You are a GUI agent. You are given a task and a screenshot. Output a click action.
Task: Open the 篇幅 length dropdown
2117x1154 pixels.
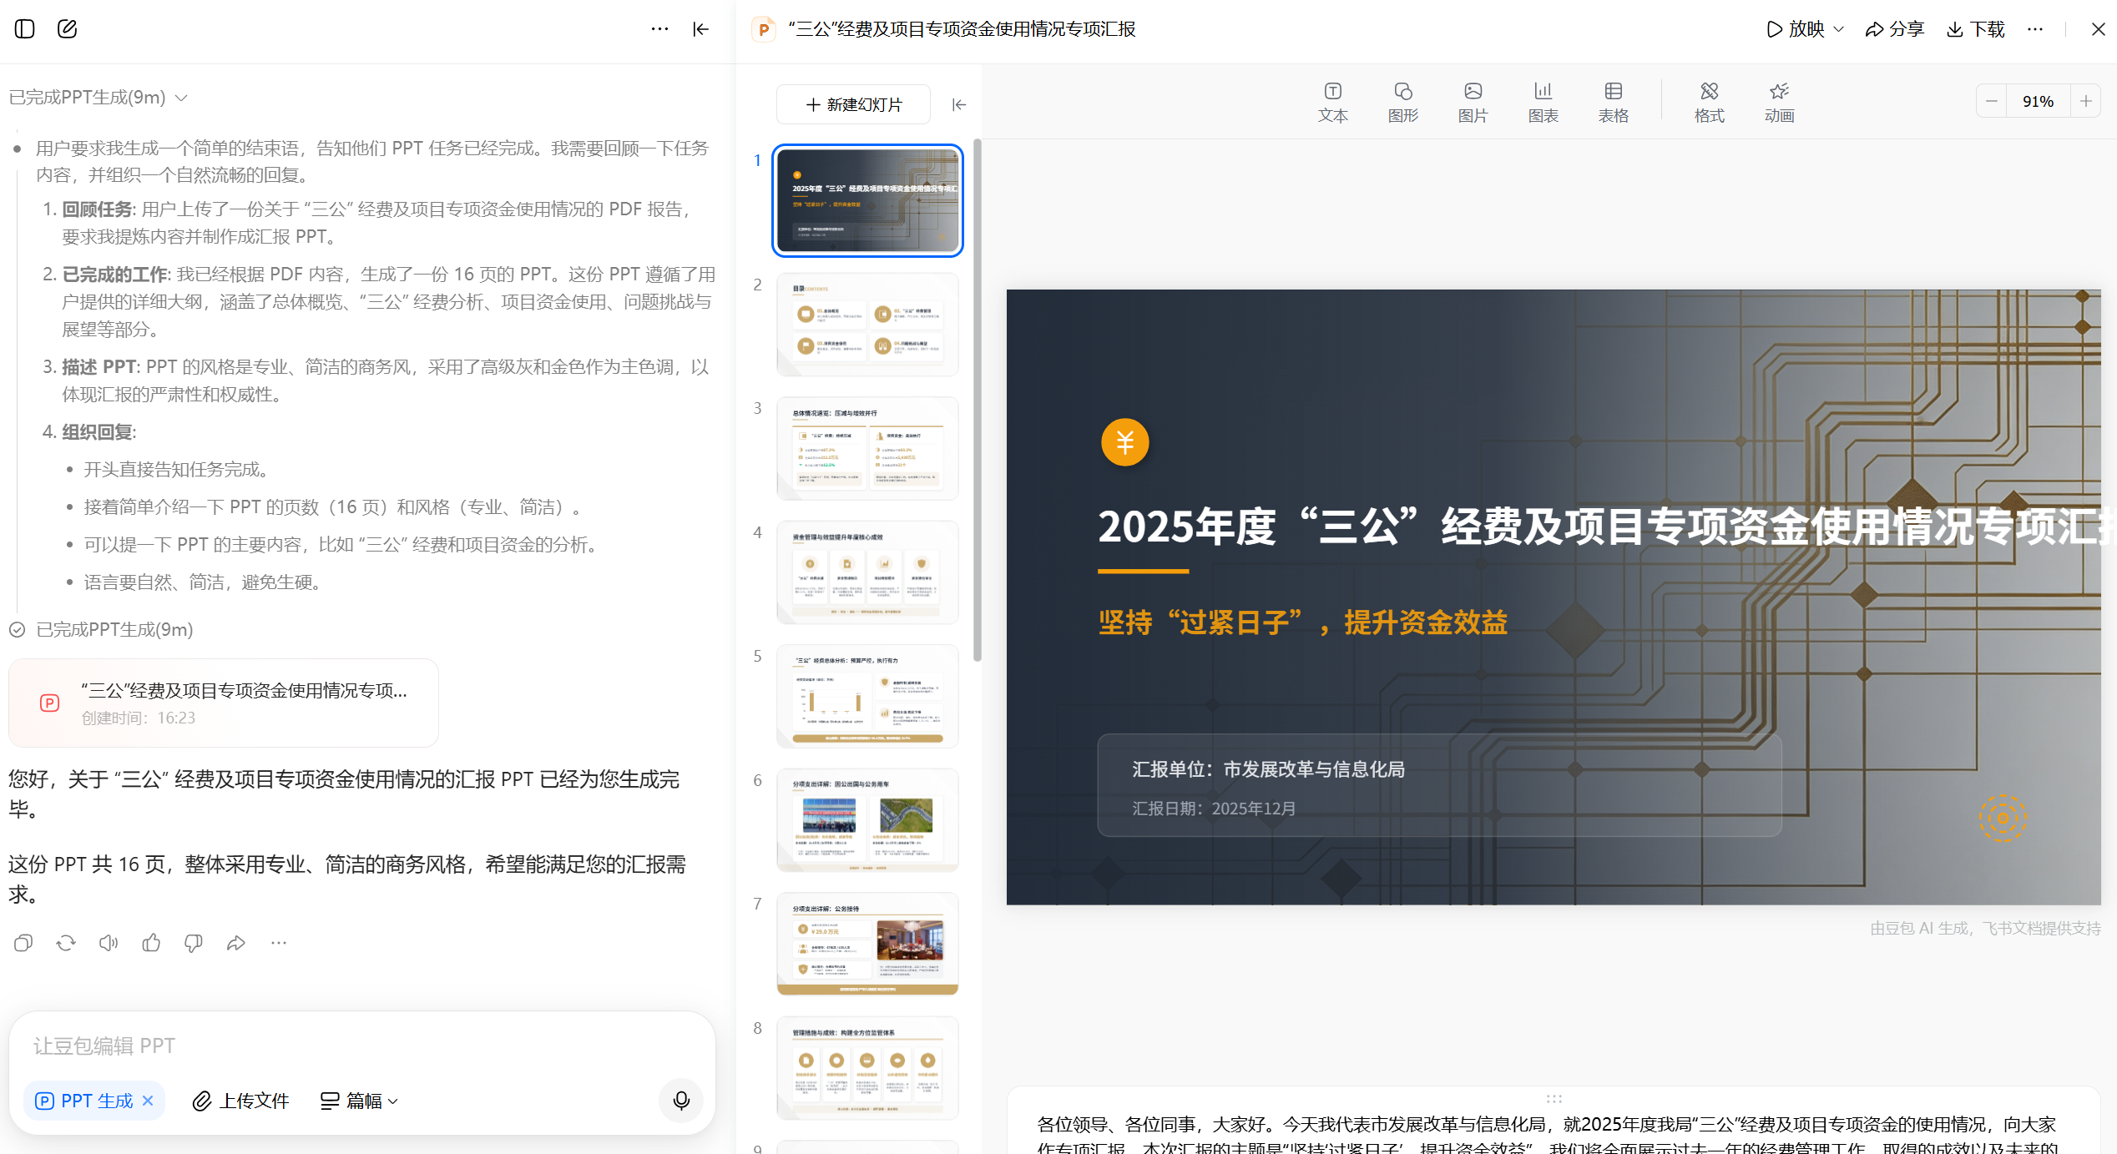coord(360,1101)
